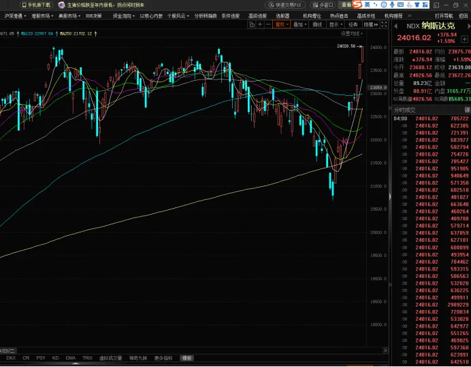Viewport: 471px width, 367px height.
Task: Toggle fullscreen chart expand icon
Action: tap(384, 24)
